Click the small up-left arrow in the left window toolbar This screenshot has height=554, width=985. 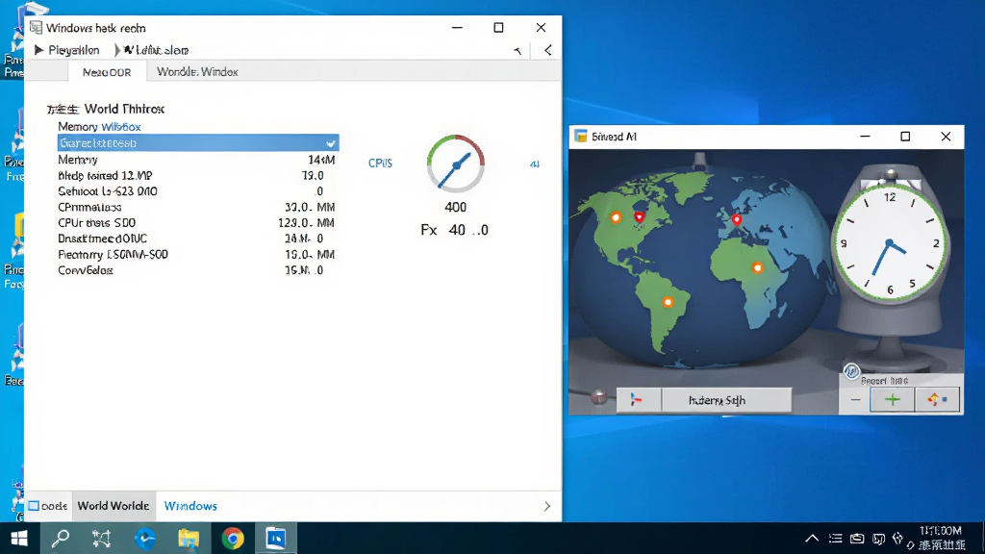[518, 50]
